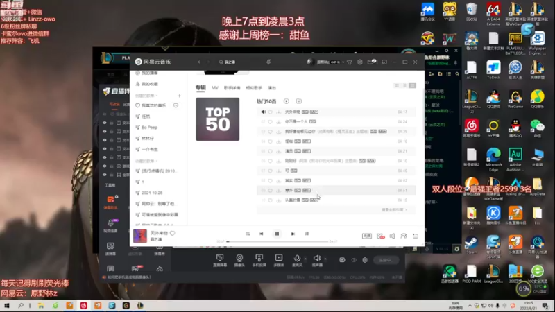Adjust volume with the speaker icon
The height and width of the screenshot is (312, 555).
pos(392,236)
